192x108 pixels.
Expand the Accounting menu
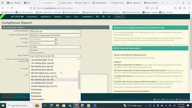(x=32, y=16)
